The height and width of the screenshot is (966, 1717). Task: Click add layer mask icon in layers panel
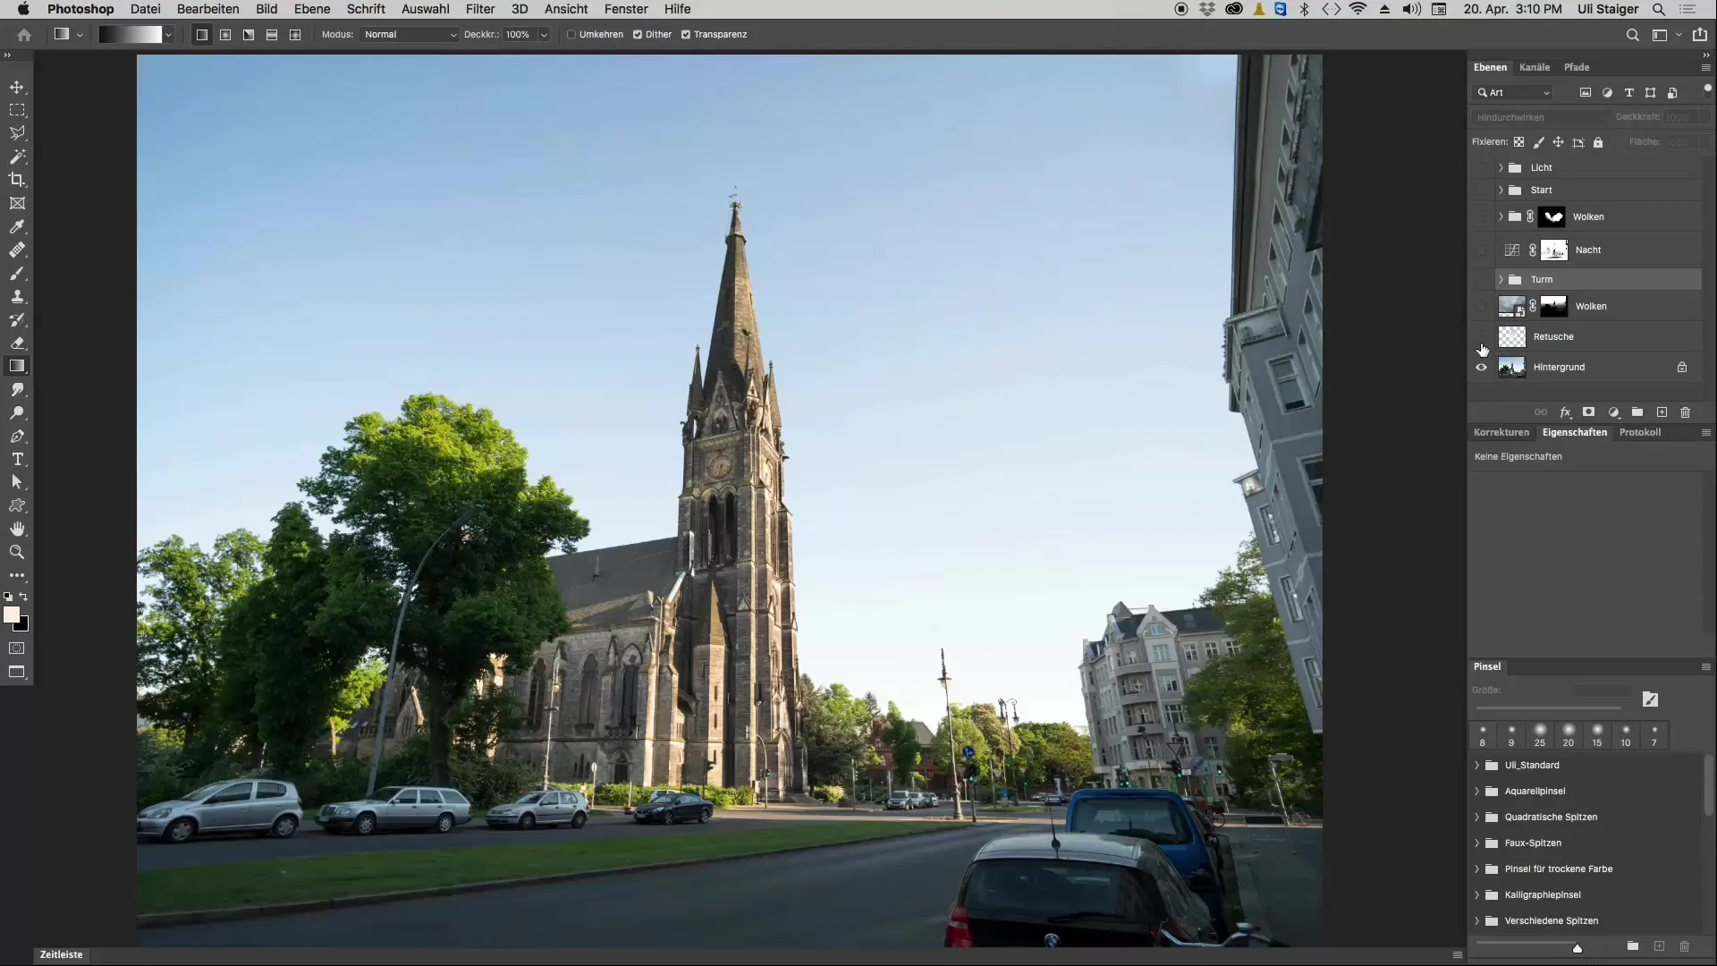tap(1589, 412)
